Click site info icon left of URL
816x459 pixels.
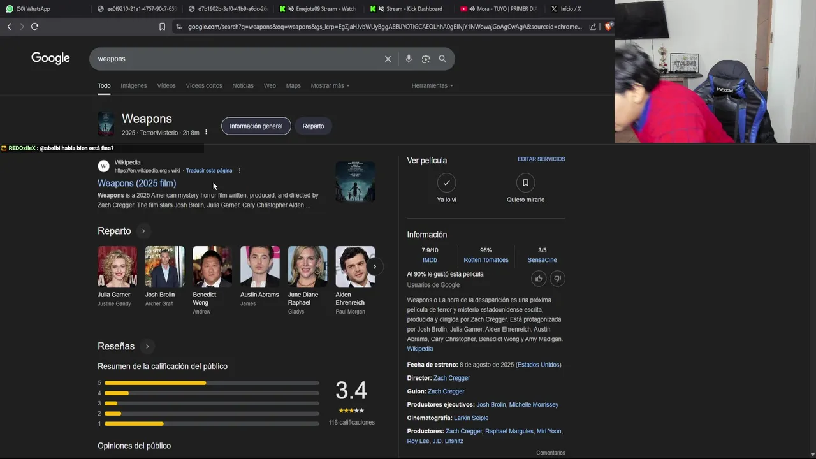[178, 27]
